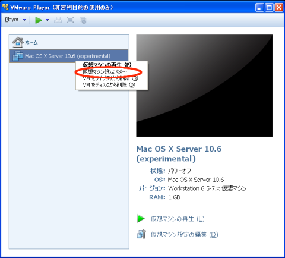Click the full screen toolbar icon
Screen dimensions: 285x258
70,20
